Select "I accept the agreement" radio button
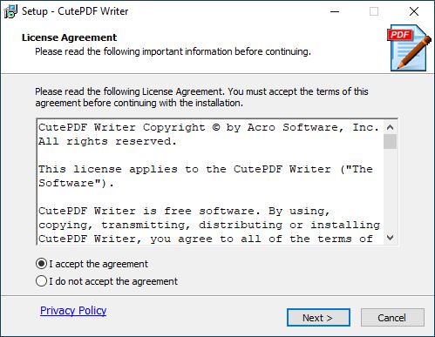Image resolution: width=435 pixels, height=337 pixels. tap(41, 264)
